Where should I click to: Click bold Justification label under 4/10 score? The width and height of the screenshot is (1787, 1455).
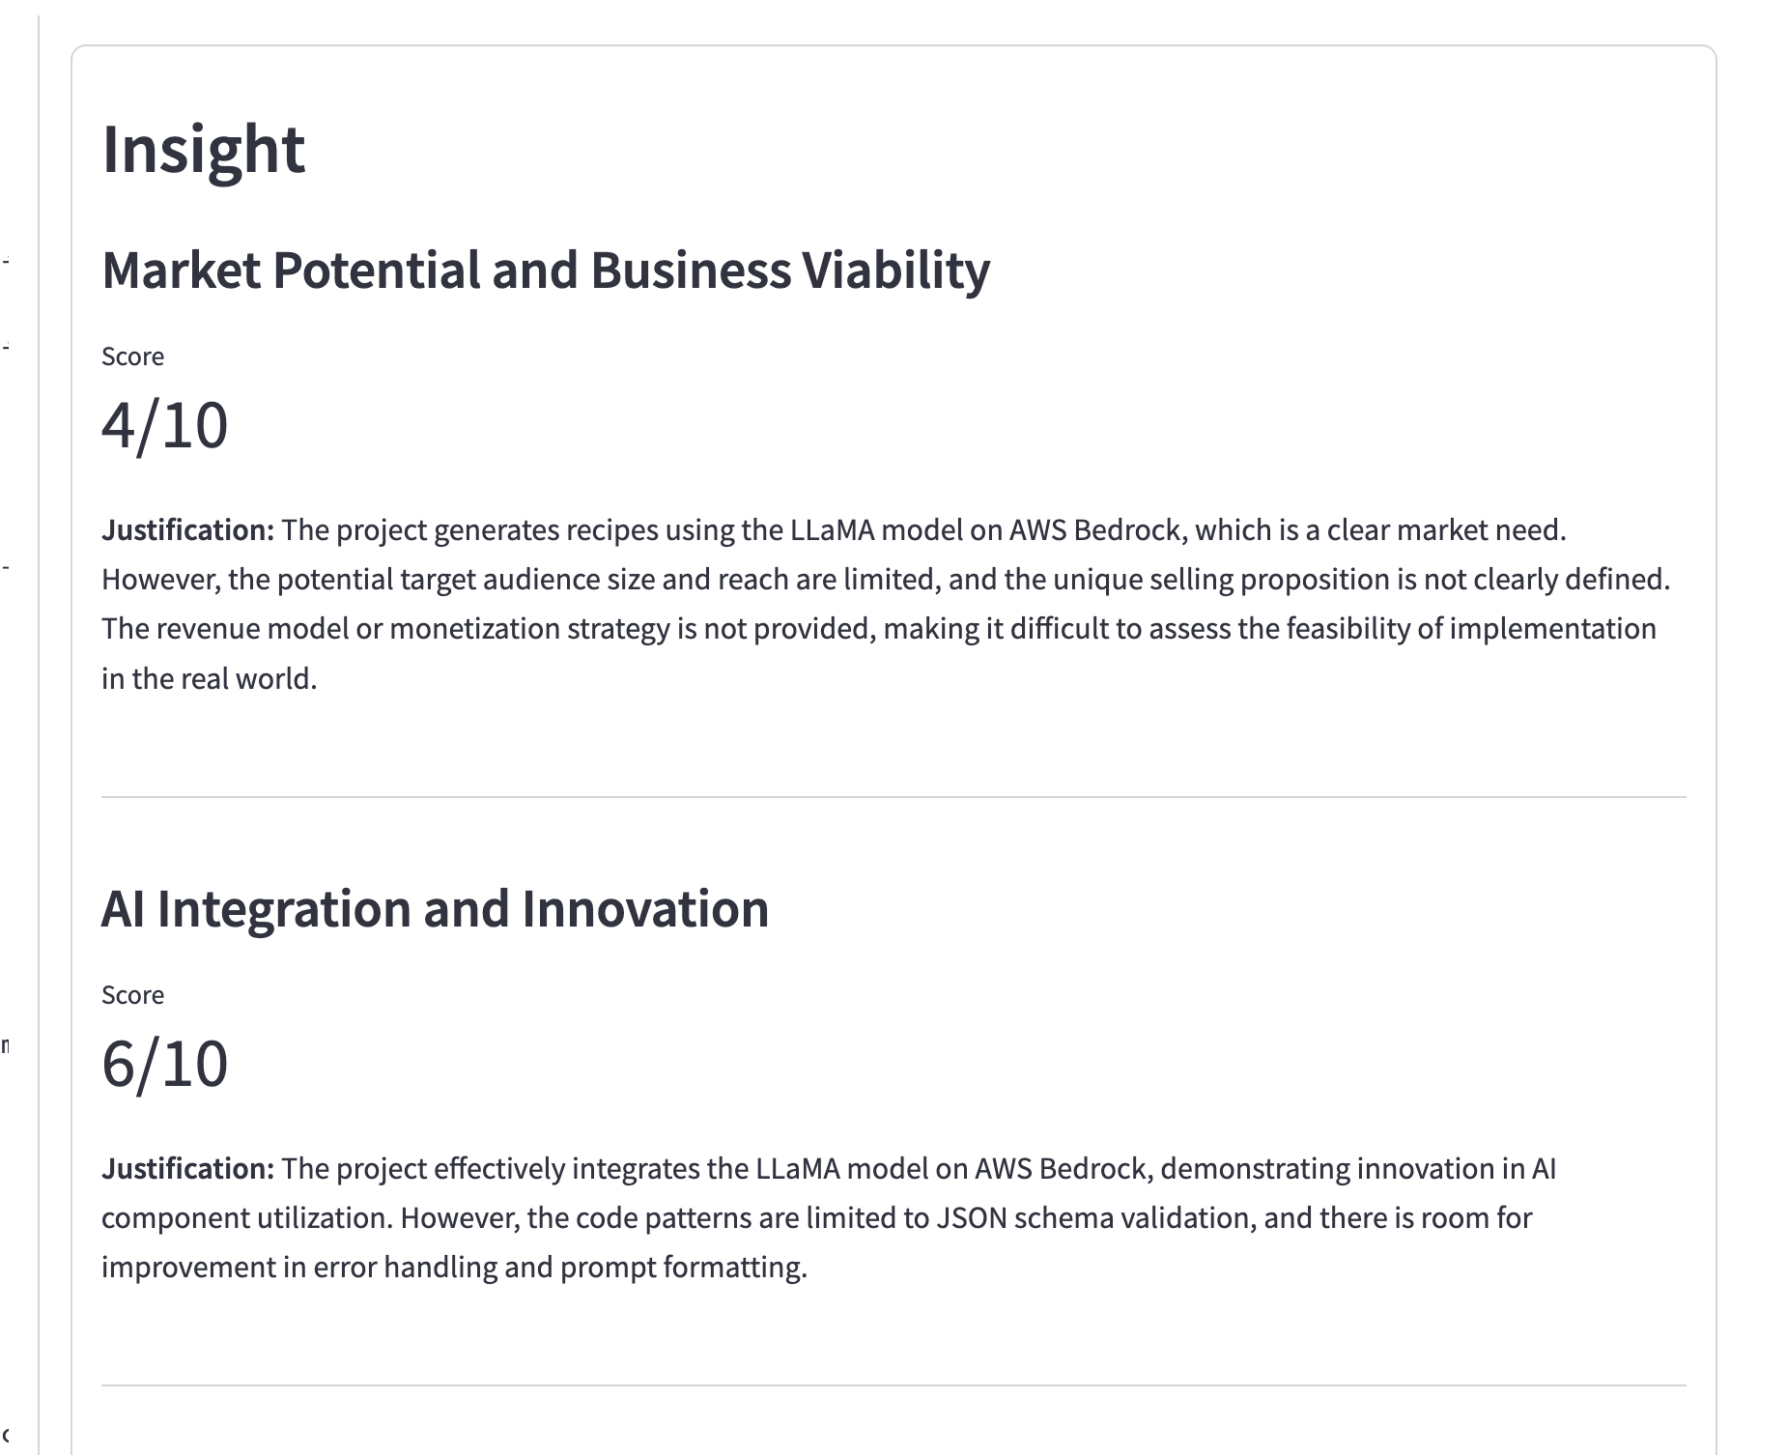point(188,529)
